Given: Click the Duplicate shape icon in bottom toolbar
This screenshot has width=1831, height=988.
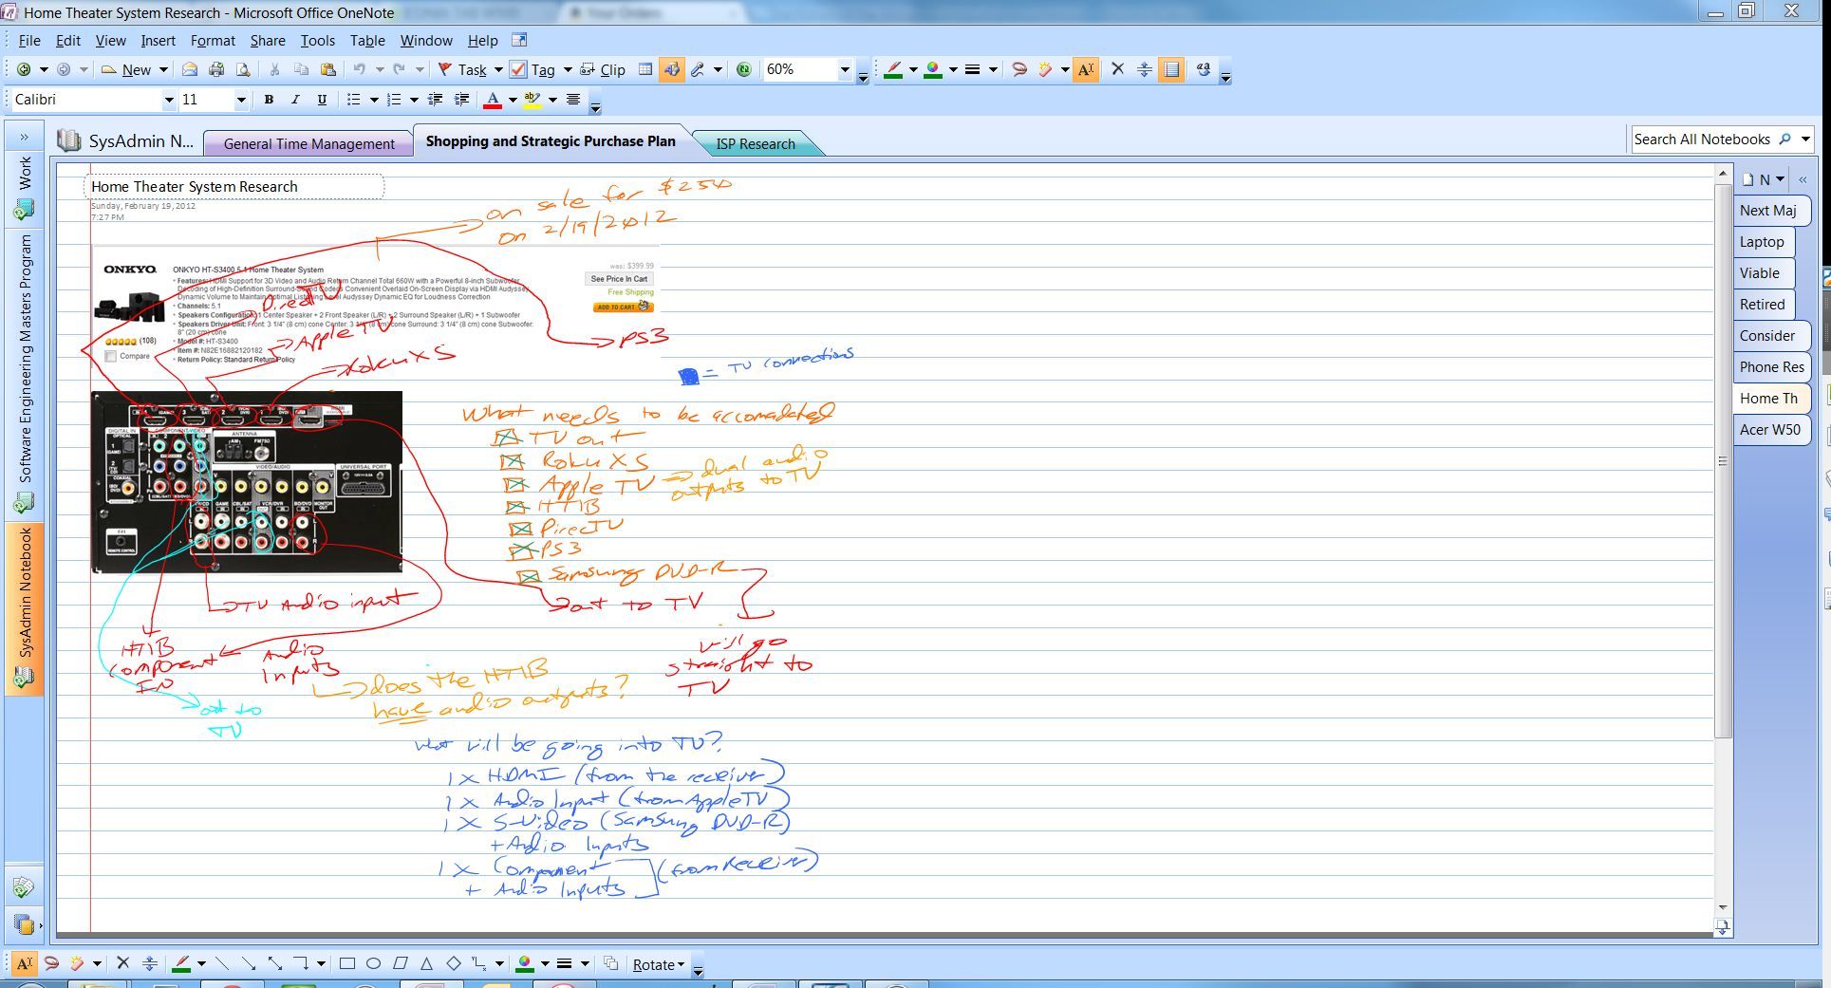Looking at the screenshot, I should [x=611, y=963].
